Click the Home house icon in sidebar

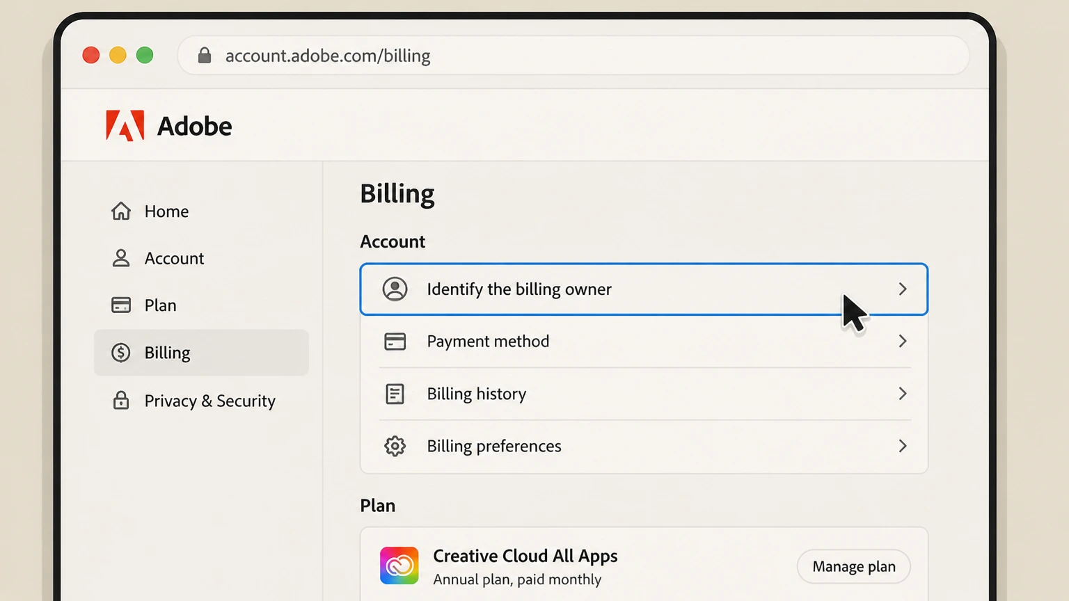121,211
